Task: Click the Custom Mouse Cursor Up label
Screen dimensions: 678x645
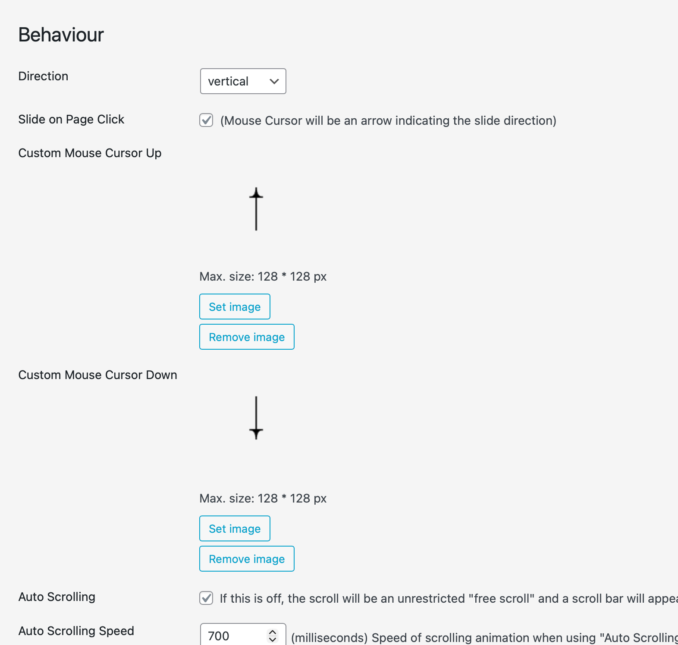Action: point(90,153)
